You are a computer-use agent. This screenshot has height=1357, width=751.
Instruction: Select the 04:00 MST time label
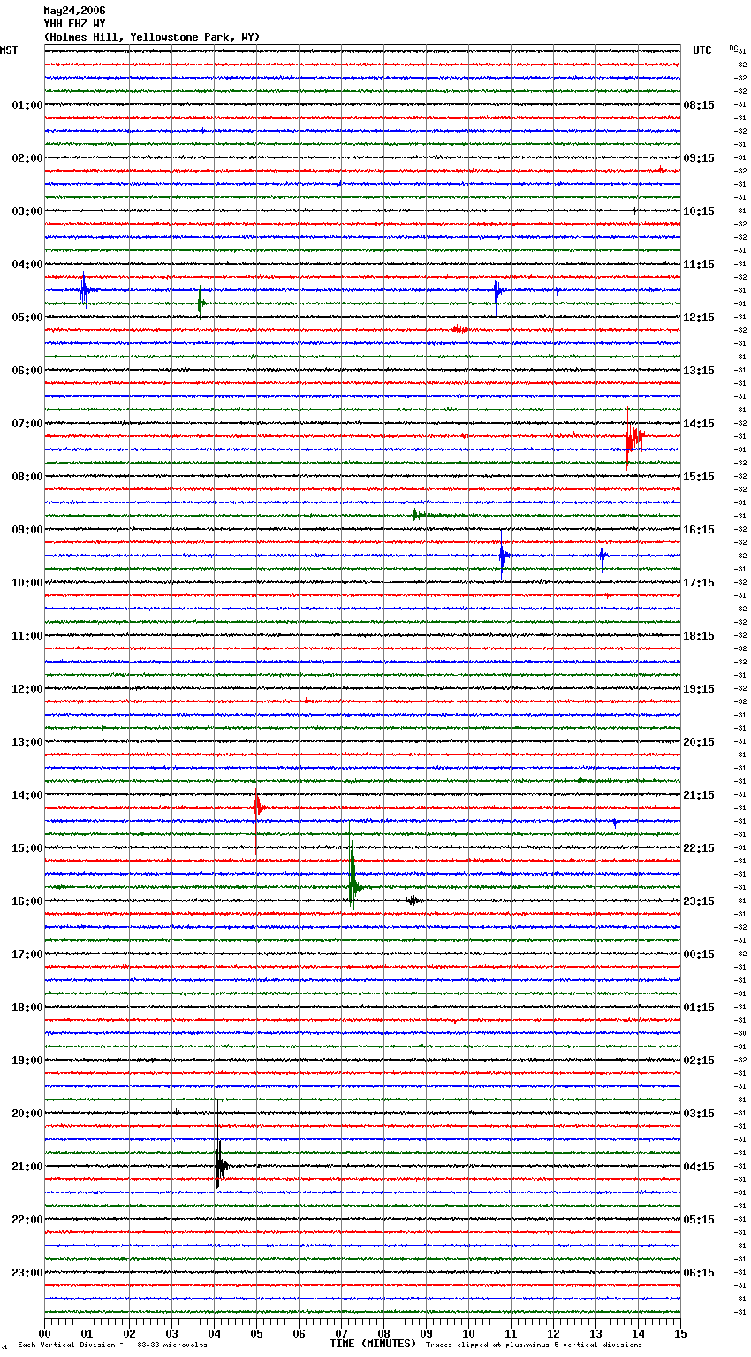[x=27, y=264]
